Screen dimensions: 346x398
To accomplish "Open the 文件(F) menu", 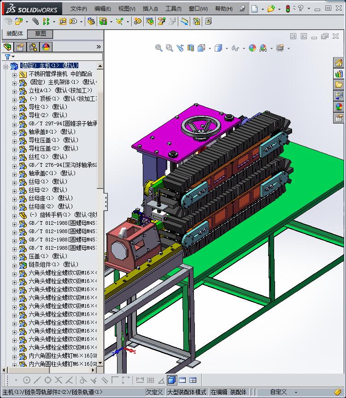I will point(78,9).
